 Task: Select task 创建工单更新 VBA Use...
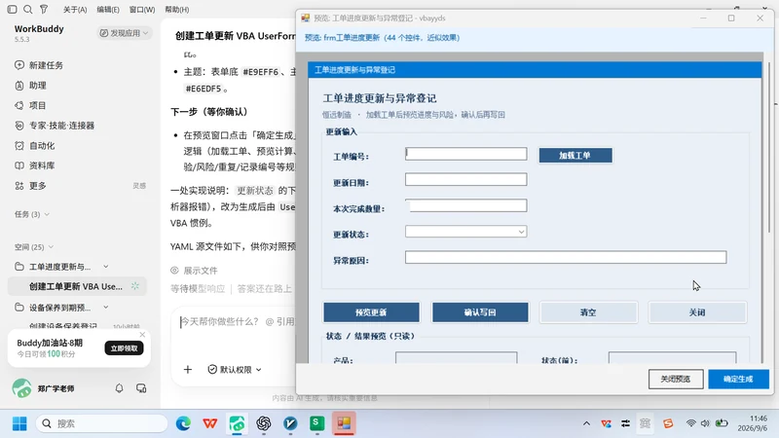point(77,286)
